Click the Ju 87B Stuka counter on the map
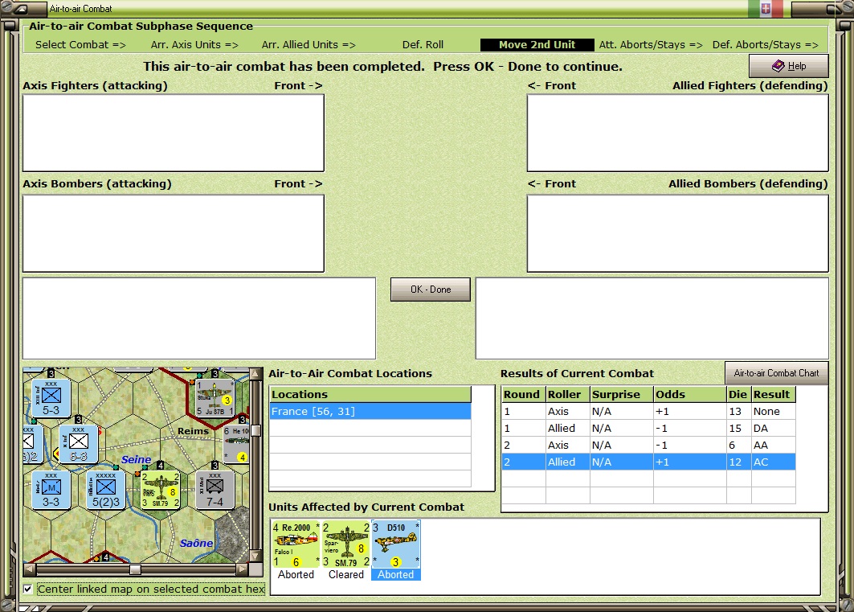This screenshot has width=854, height=612. [215, 398]
